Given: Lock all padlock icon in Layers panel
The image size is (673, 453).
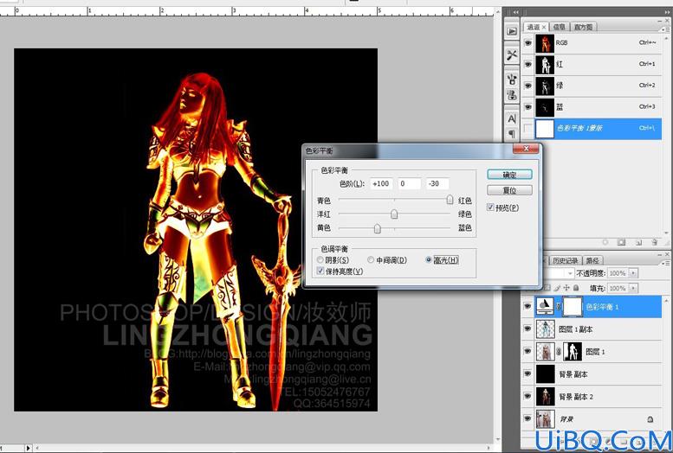Looking at the screenshot, I should [x=576, y=288].
